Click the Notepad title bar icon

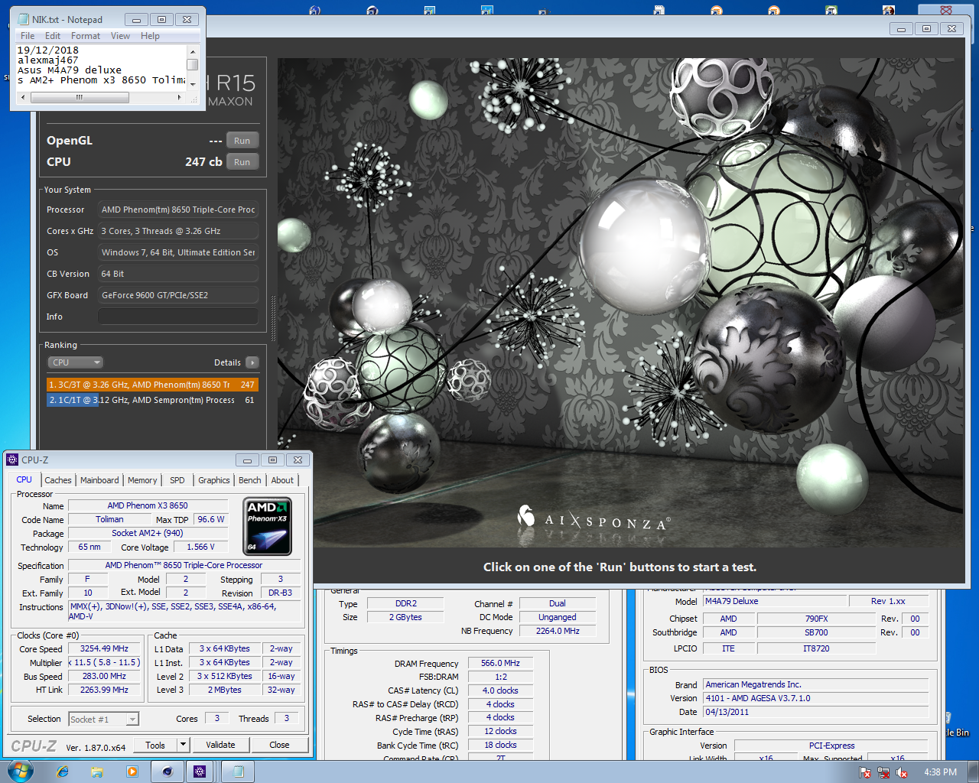tap(23, 19)
